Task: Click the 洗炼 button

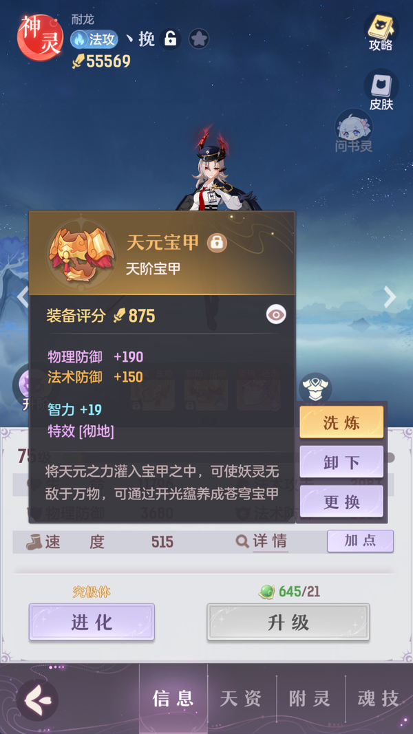Action: tap(341, 422)
